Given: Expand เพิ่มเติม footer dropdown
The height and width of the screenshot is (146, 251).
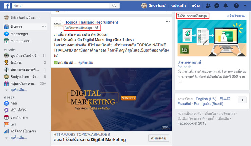Looking at the screenshot, I should pyautogui.click(x=224, y=119).
